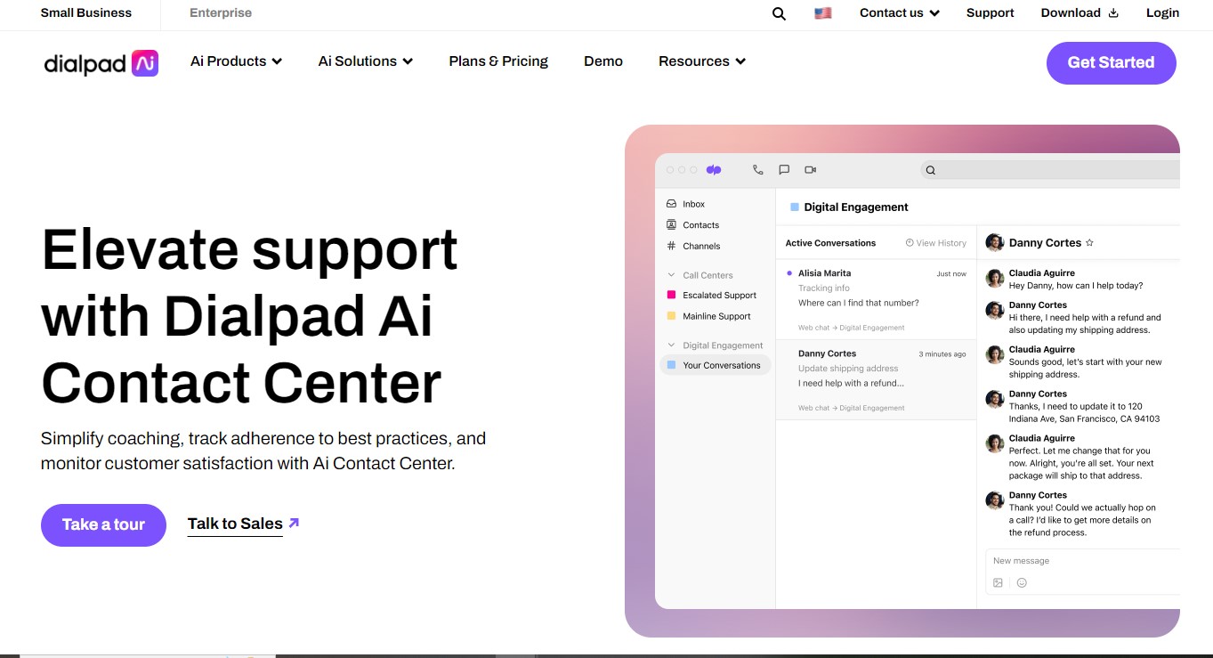1213x658 pixels.
Task: Open the Plans & Pricing menu item
Action: 498,61
